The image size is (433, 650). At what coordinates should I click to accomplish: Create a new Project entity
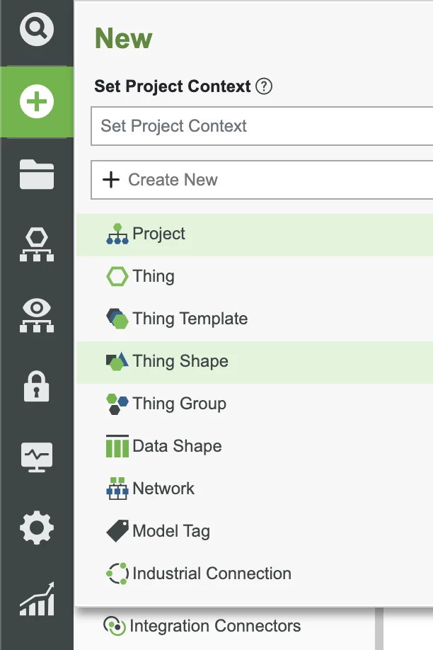tap(159, 234)
